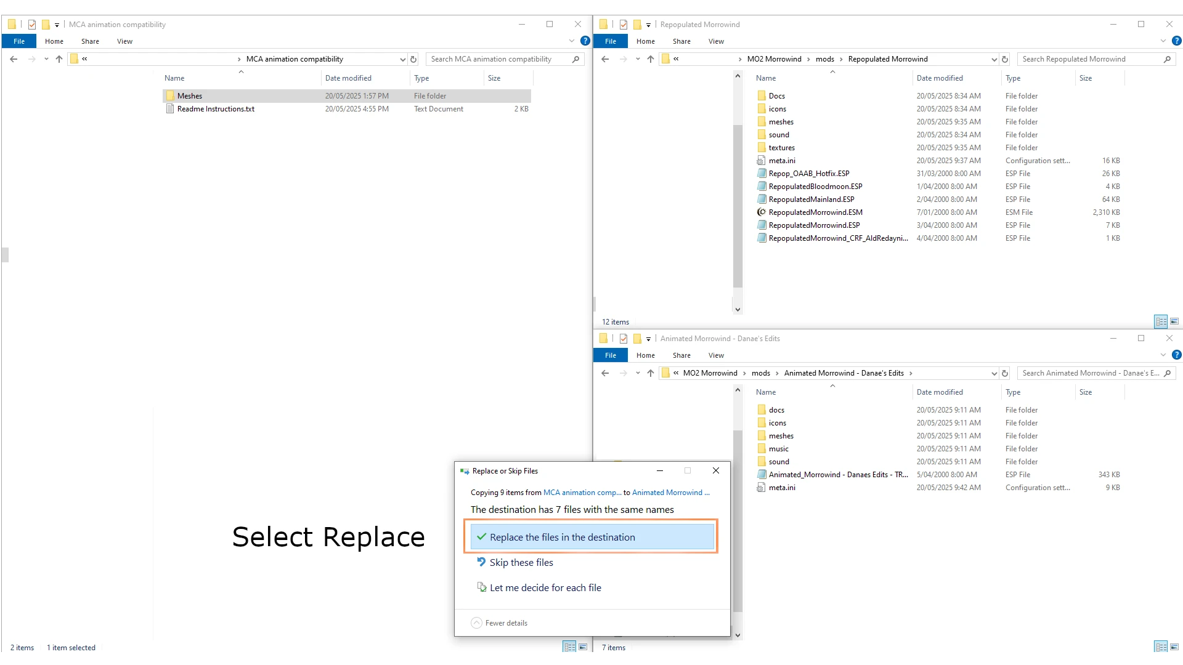The image size is (1183, 665).
Task: Open address history dropdown in Repopulated Morrowind window
Action: 994,59
